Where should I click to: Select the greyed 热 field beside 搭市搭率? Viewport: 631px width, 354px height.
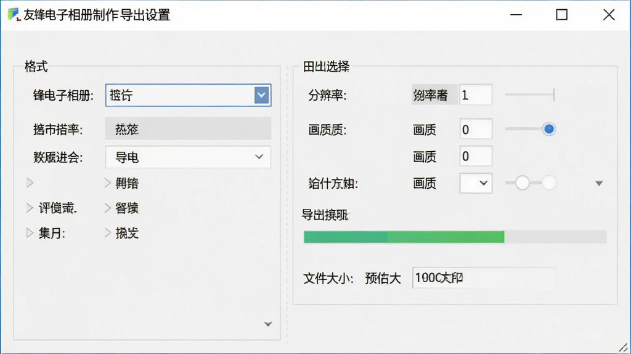point(188,129)
